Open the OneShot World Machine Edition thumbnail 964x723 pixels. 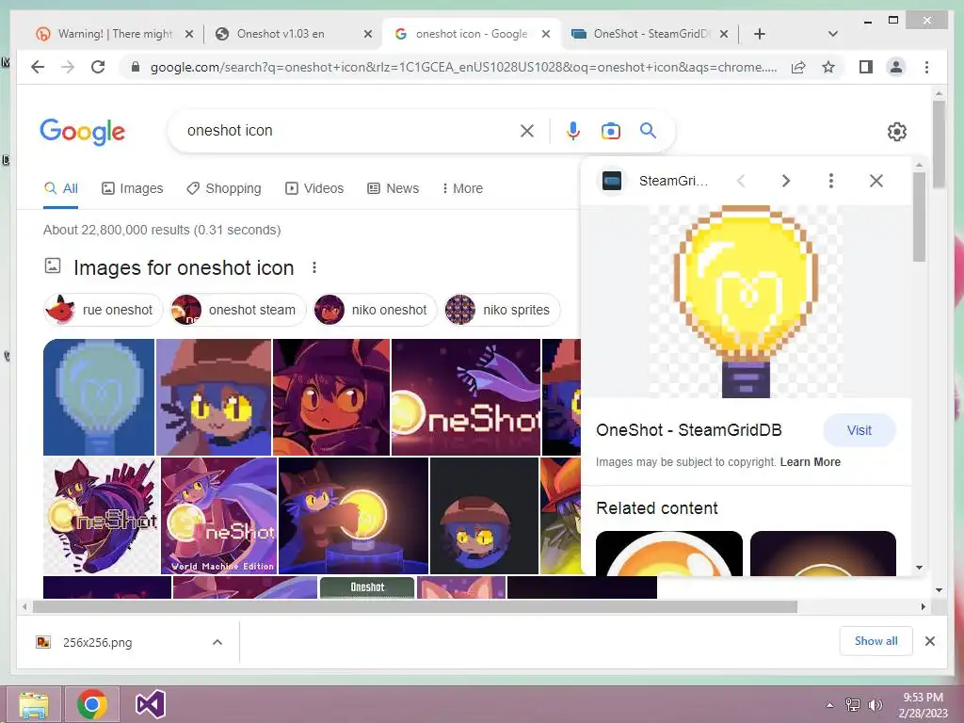(218, 516)
